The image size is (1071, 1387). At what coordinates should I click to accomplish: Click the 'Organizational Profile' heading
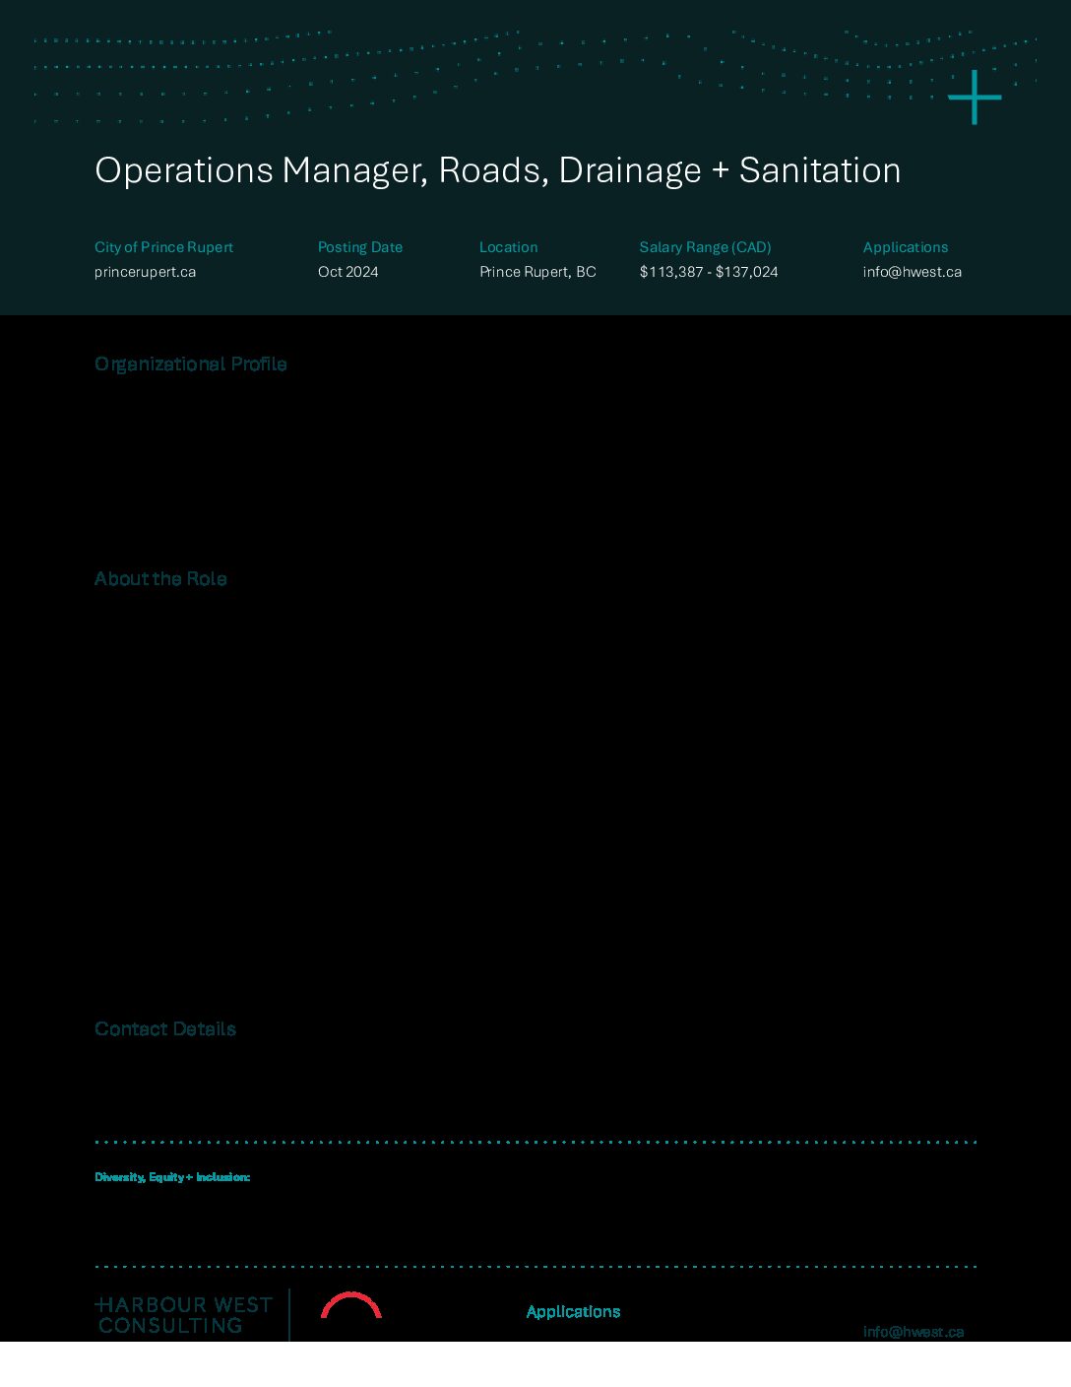[x=191, y=364]
